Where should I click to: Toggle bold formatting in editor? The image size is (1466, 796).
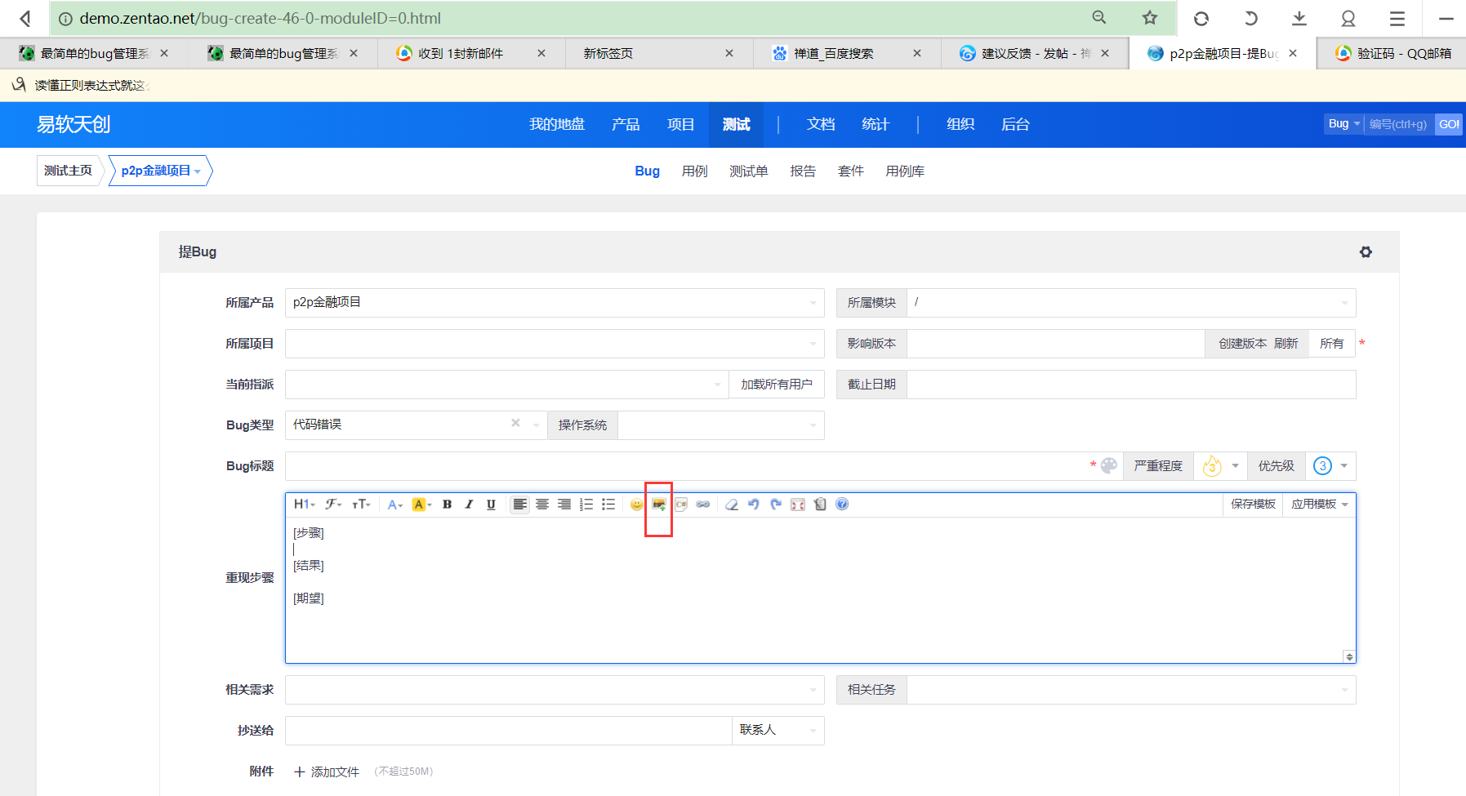(x=447, y=505)
